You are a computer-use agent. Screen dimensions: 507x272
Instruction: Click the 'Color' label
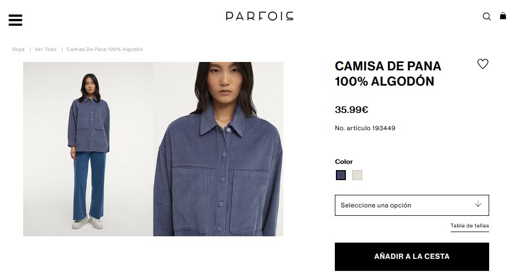coord(344,162)
